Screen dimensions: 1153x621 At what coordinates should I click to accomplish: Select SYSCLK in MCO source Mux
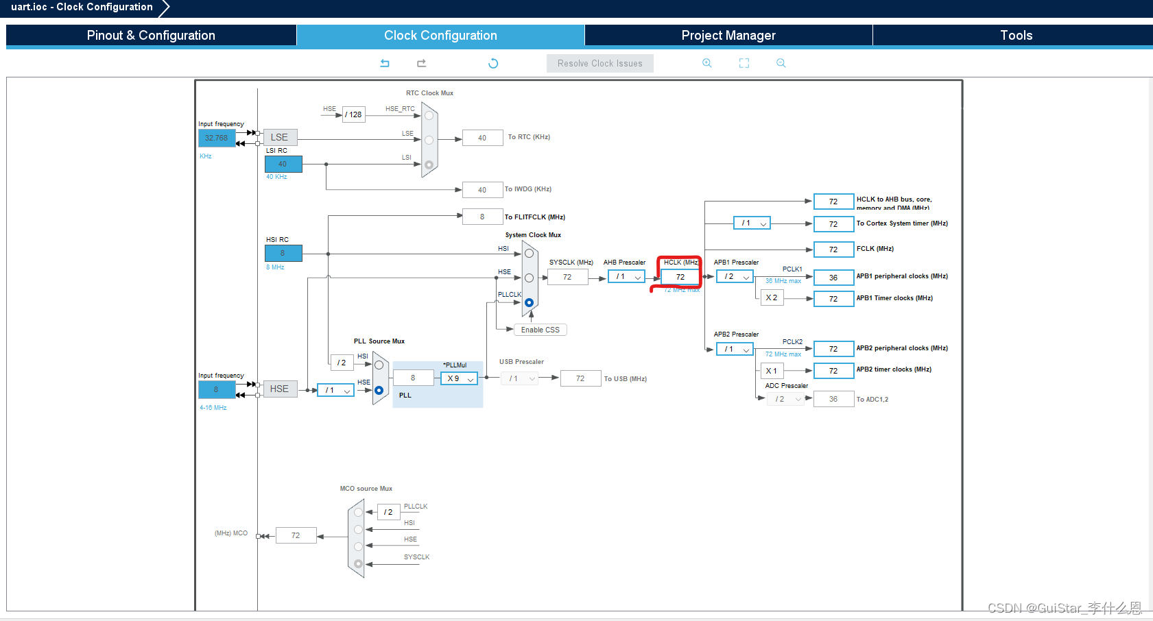pos(358,563)
